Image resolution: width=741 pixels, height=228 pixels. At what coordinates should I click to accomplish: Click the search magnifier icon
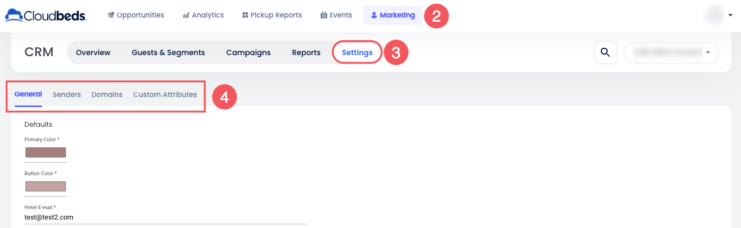605,52
